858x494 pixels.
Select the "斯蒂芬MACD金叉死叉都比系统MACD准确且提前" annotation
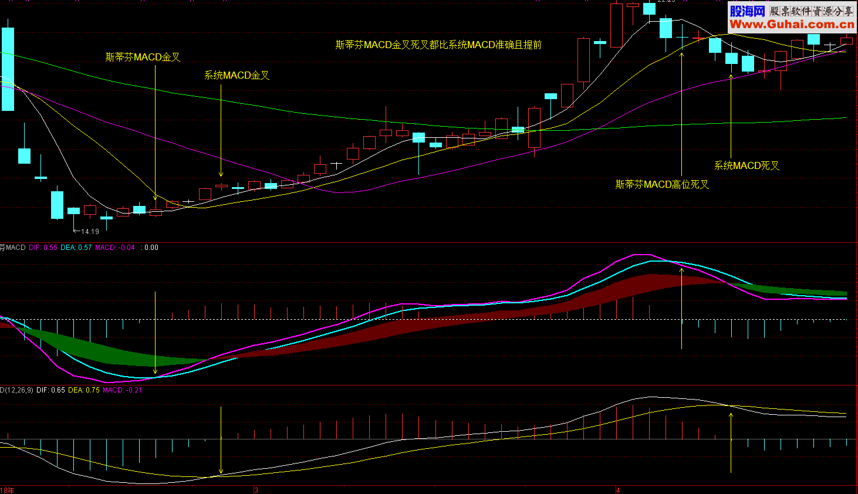[x=438, y=45]
